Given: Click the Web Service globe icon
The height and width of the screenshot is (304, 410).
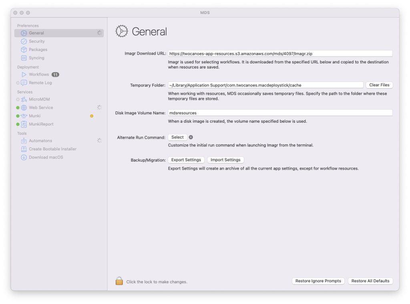Looking at the screenshot, I should click(24, 107).
